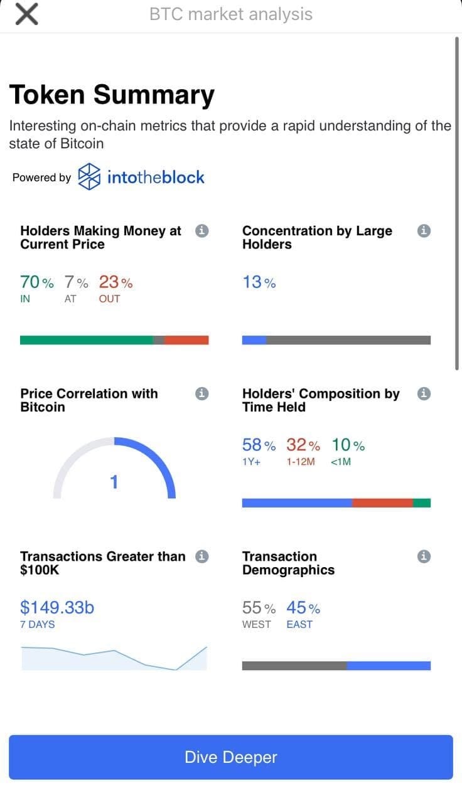Close the BTC market analysis panel
462x803 pixels.
(26, 14)
